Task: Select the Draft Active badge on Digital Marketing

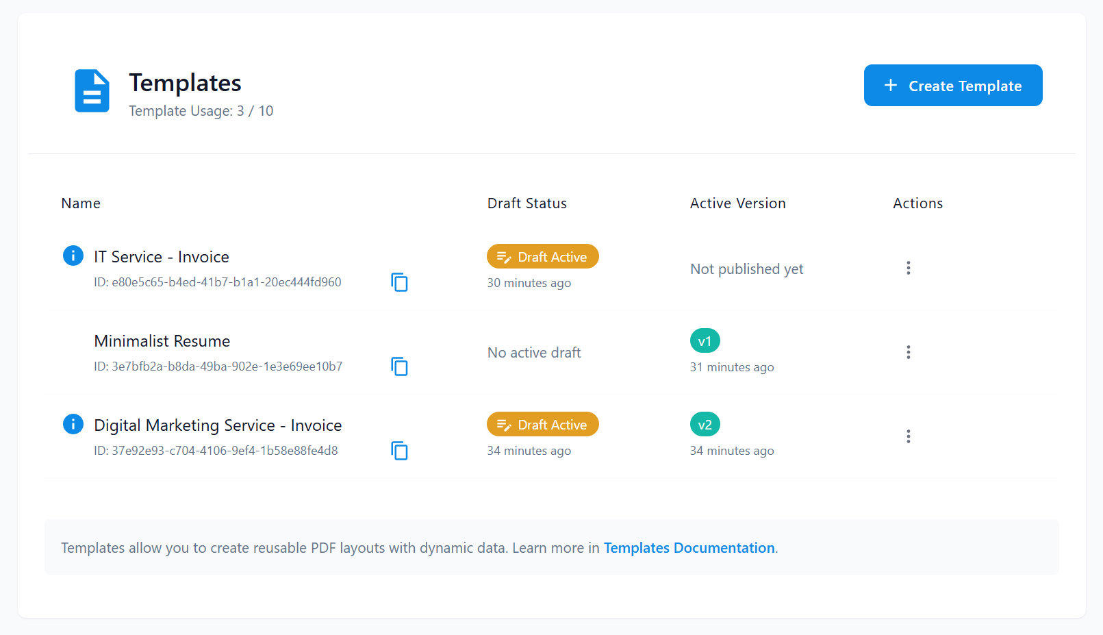Action: [x=542, y=424]
